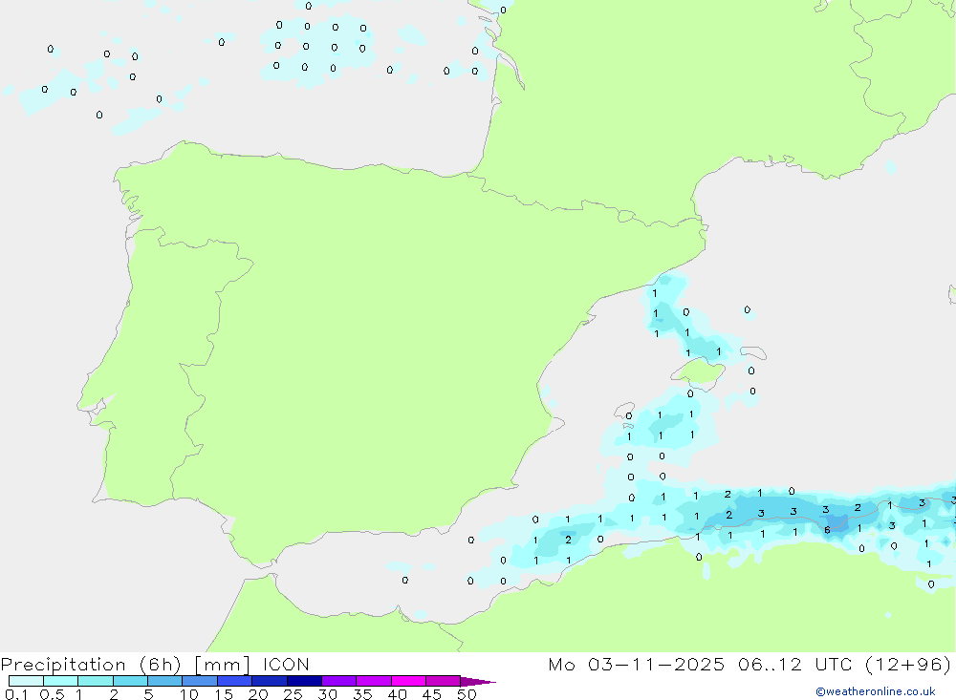Click the 0.1–0.5 mm palest cyan legend swatch
Viewport: 956px width, 700px height.
click(26, 681)
